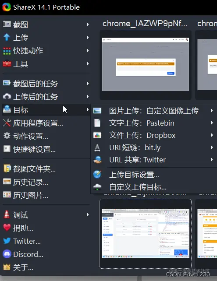Click the 文件上传 icon beside Dropbox
The image size is (217, 281).
(97, 135)
